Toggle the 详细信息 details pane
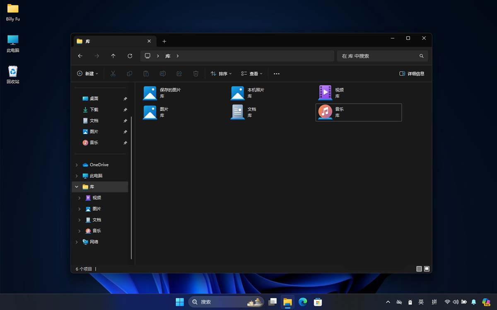Viewport: 497px width, 310px height. [x=412, y=74]
